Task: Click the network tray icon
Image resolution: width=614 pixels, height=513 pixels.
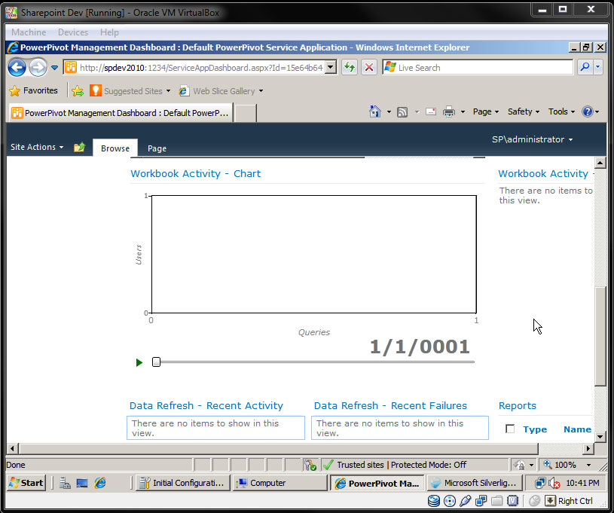Action: click(540, 483)
